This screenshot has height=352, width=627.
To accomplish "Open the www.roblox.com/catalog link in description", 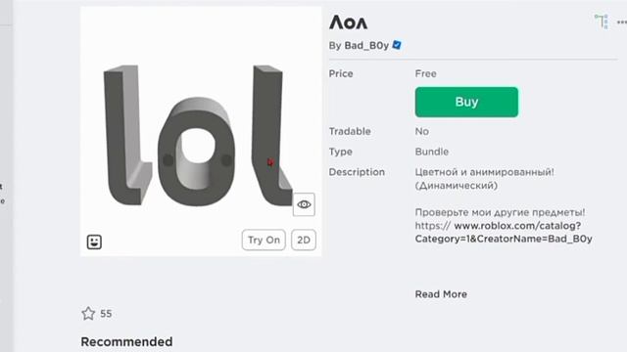I will click(x=504, y=232).
